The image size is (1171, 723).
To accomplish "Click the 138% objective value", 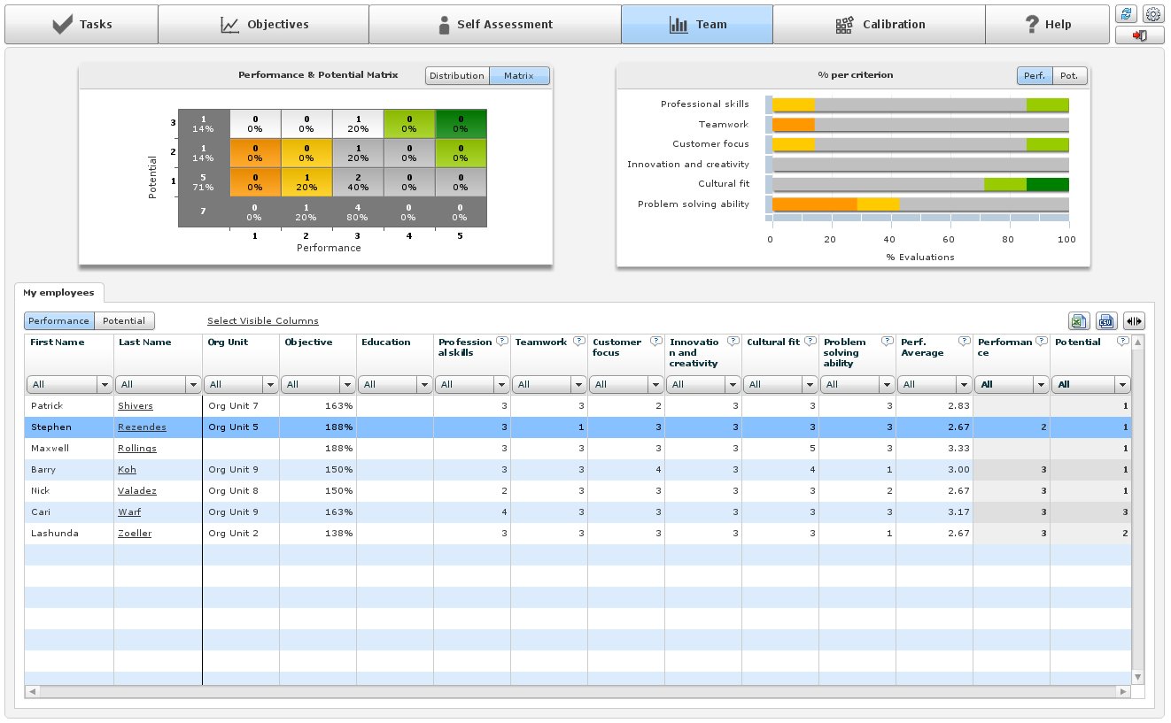I will pyautogui.click(x=340, y=534).
